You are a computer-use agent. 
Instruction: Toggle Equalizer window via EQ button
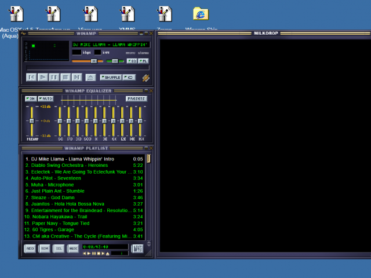point(132,61)
